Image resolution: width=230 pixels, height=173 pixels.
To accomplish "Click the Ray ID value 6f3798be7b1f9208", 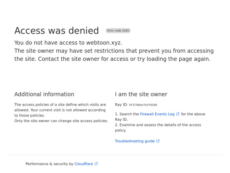I will pos(143,105).
